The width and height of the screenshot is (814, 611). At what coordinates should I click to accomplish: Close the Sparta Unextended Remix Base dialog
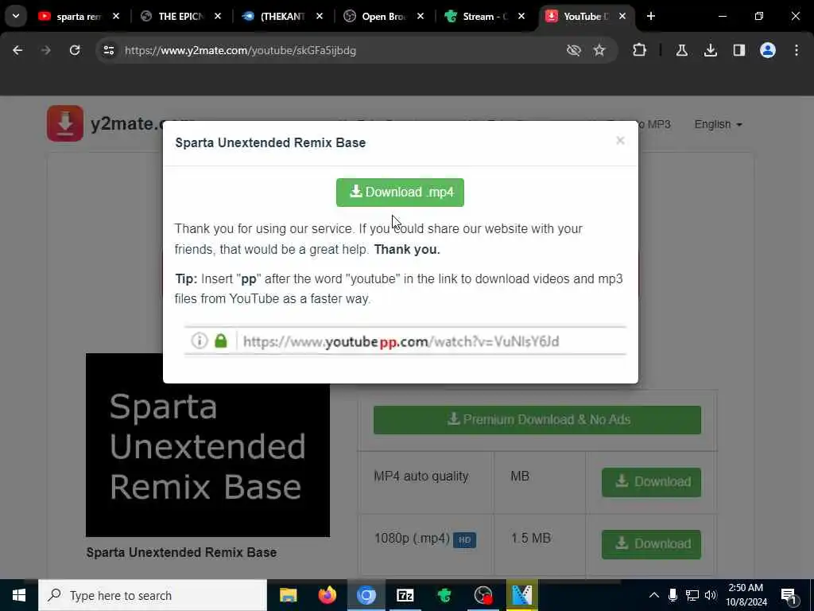point(620,141)
